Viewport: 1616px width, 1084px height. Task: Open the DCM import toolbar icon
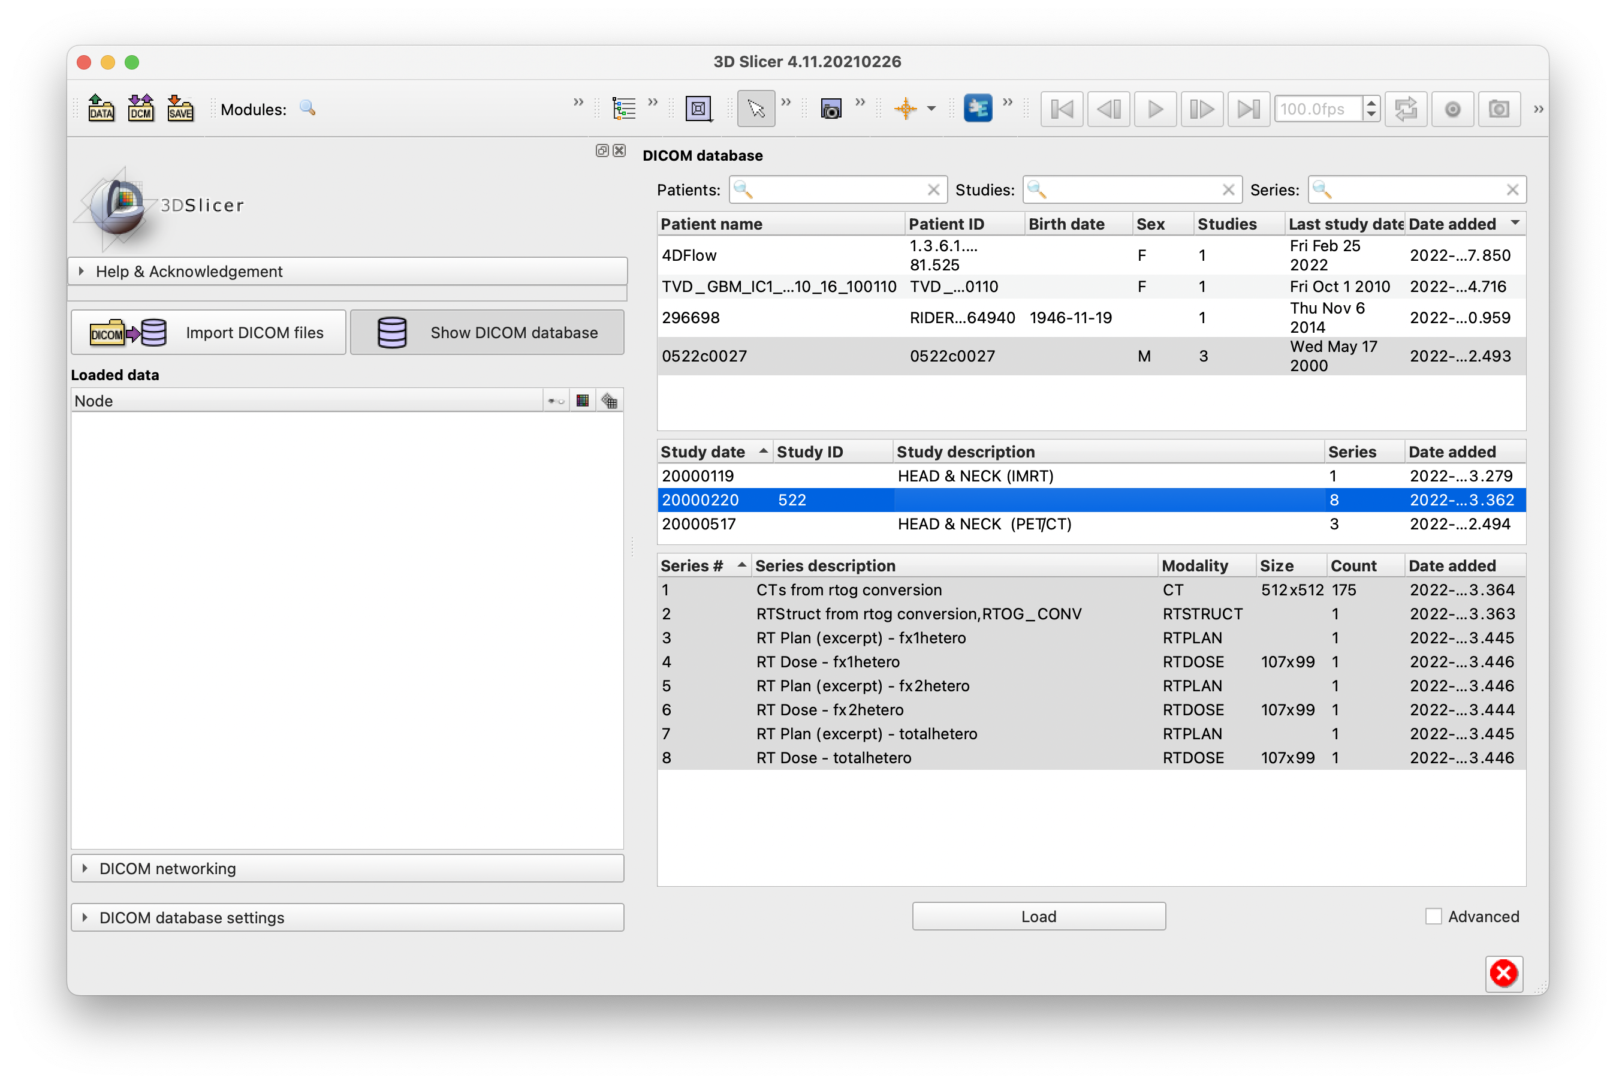pyautogui.click(x=140, y=109)
